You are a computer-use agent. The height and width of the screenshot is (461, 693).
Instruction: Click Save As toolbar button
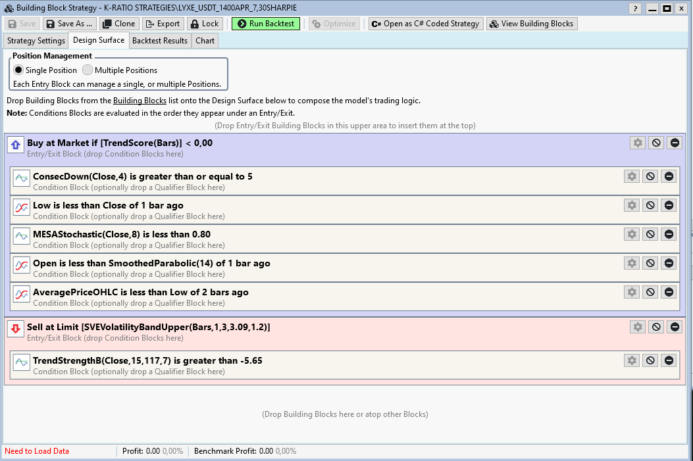point(69,24)
